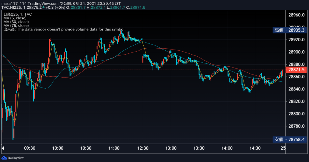Click the 28860.0 price axis label

tap(296, 77)
